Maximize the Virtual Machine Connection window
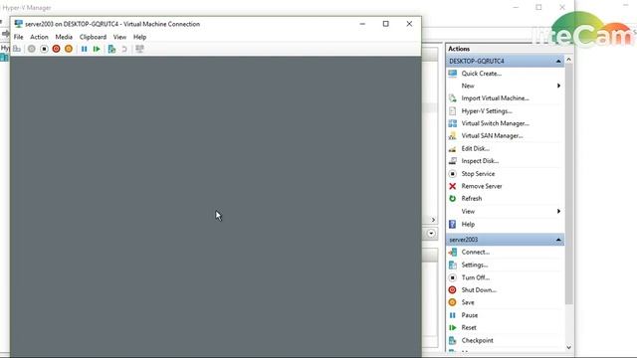 pos(386,24)
